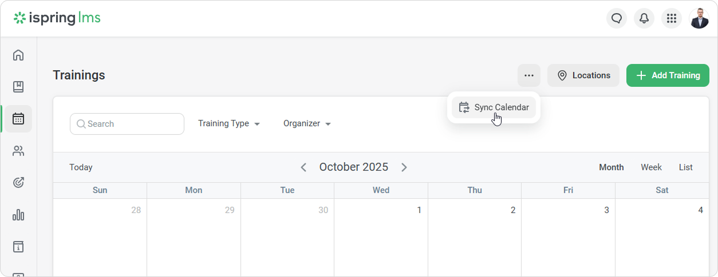Expand the Organizer filter dropdown
The image size is (718, 277).
[307, 123]
